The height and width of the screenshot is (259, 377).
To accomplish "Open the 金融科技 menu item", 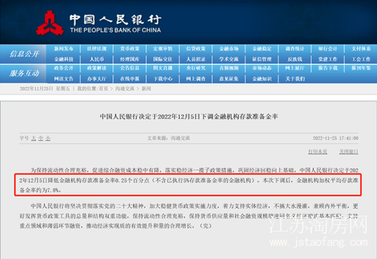I will (64, 59).
